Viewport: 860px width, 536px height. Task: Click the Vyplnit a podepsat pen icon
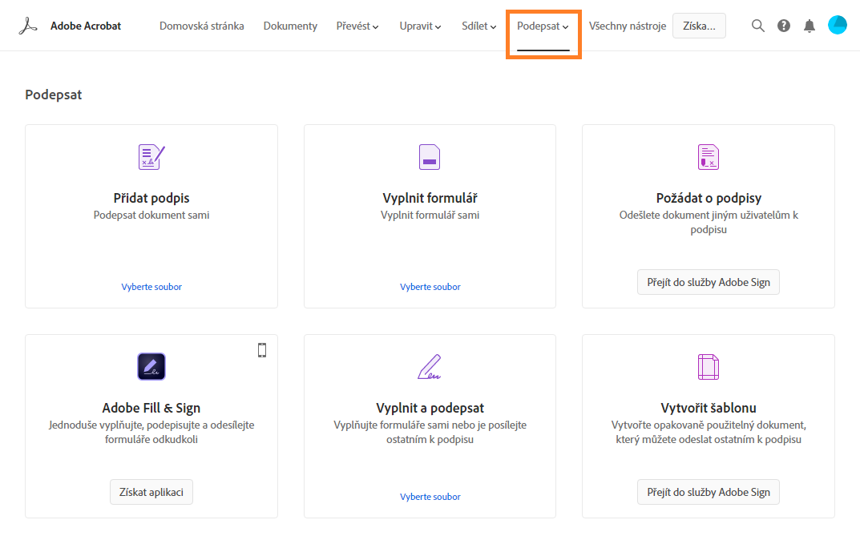pos(430,366)
